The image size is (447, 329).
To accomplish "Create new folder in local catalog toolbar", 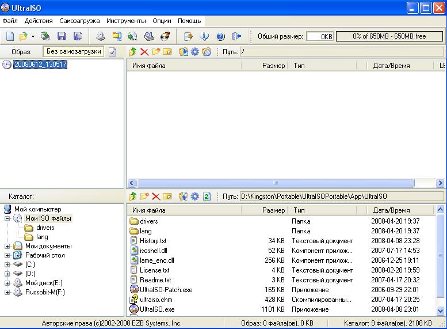I will (x=144, y=196).
